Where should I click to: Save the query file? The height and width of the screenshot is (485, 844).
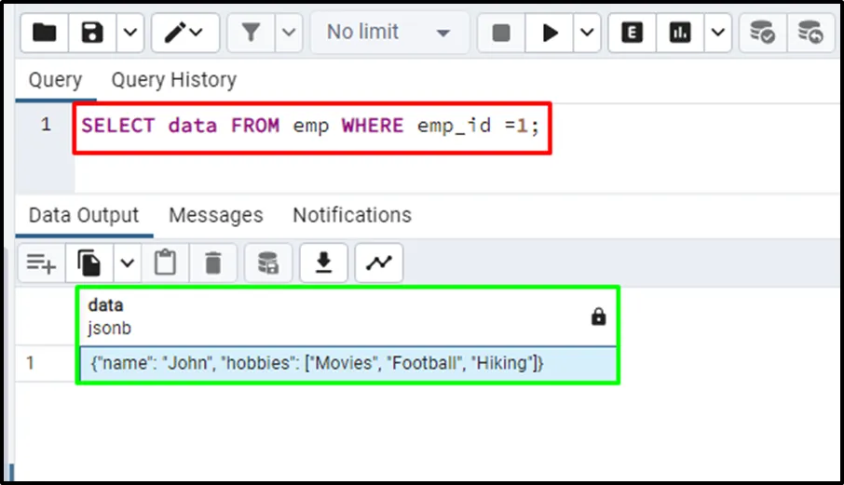[x=92, y=33]
